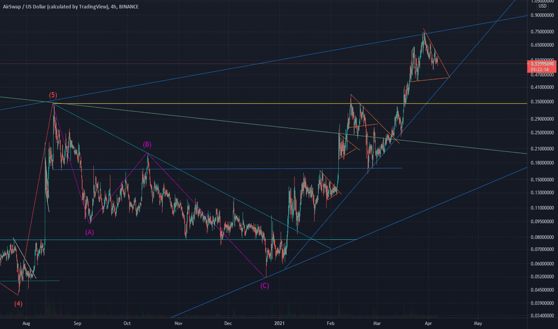Click the 0.11000000 price axis label

[542, 208]
